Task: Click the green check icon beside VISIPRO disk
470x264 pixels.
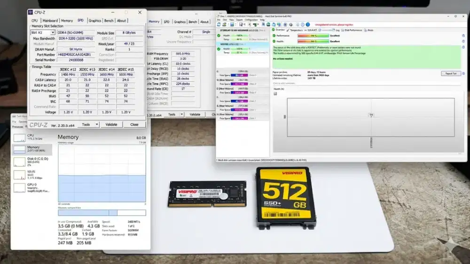Action: tap(219, 49)
